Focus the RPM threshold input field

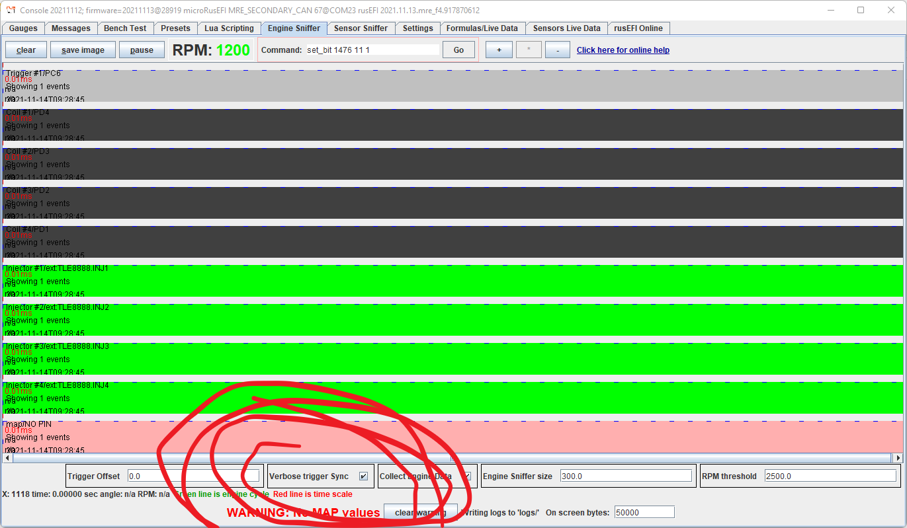point(830,476)
